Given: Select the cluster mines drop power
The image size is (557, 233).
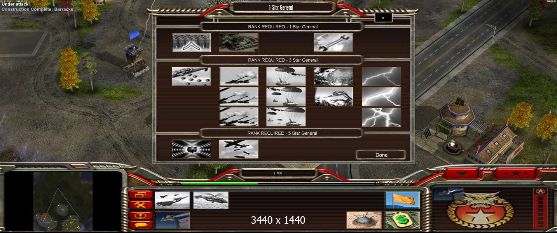Looking at the screenshot, I should coord(192,77).
